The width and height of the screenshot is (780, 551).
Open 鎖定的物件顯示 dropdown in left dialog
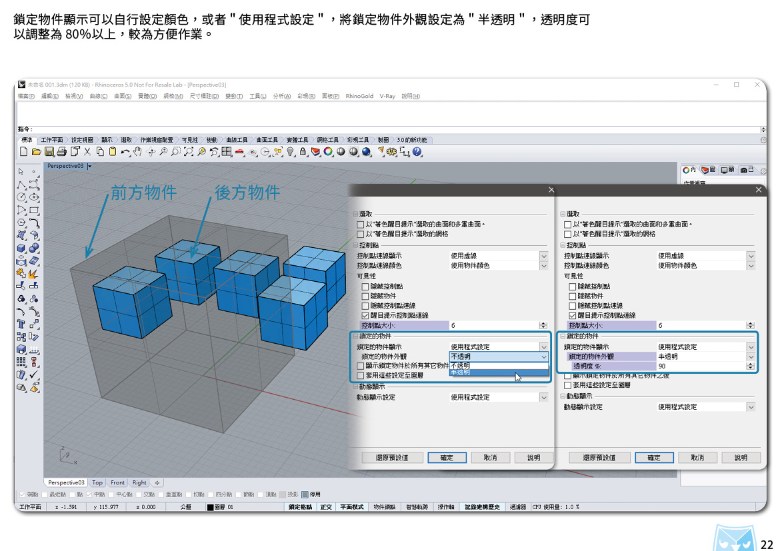[544, 346]
